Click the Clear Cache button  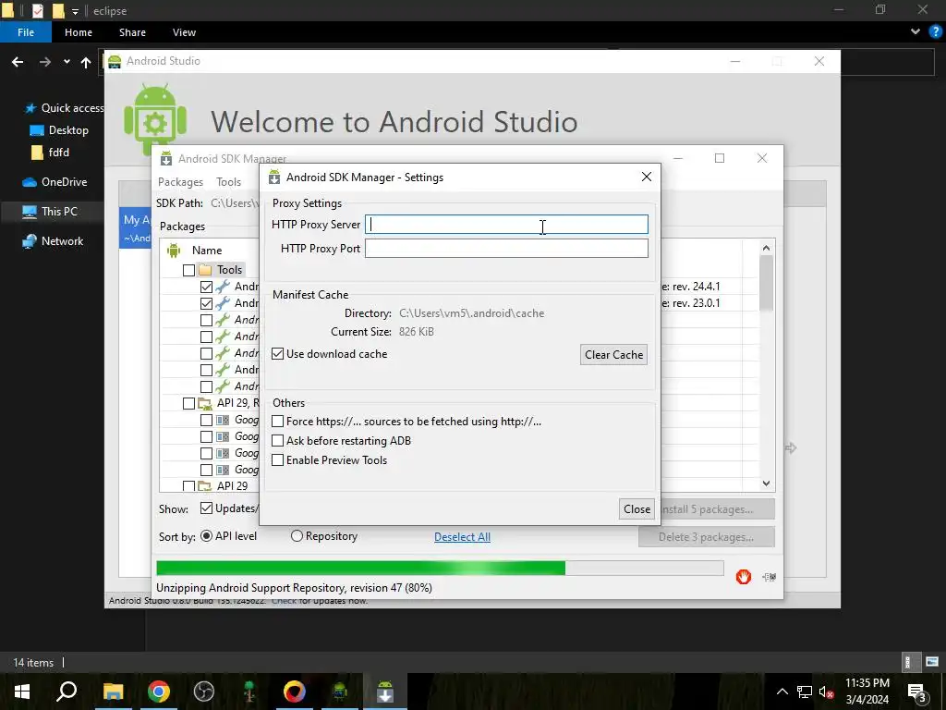coord(613,355)
